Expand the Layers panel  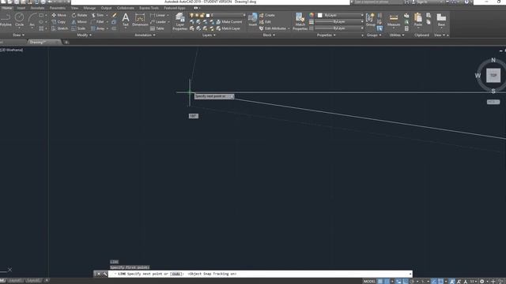coord(209,35)
